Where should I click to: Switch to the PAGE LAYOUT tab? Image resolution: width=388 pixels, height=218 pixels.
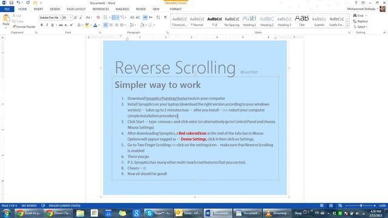coord(76,9)
